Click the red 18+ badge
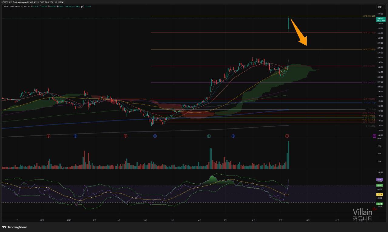This screenshot has height=232, width=388. [375, 209]
